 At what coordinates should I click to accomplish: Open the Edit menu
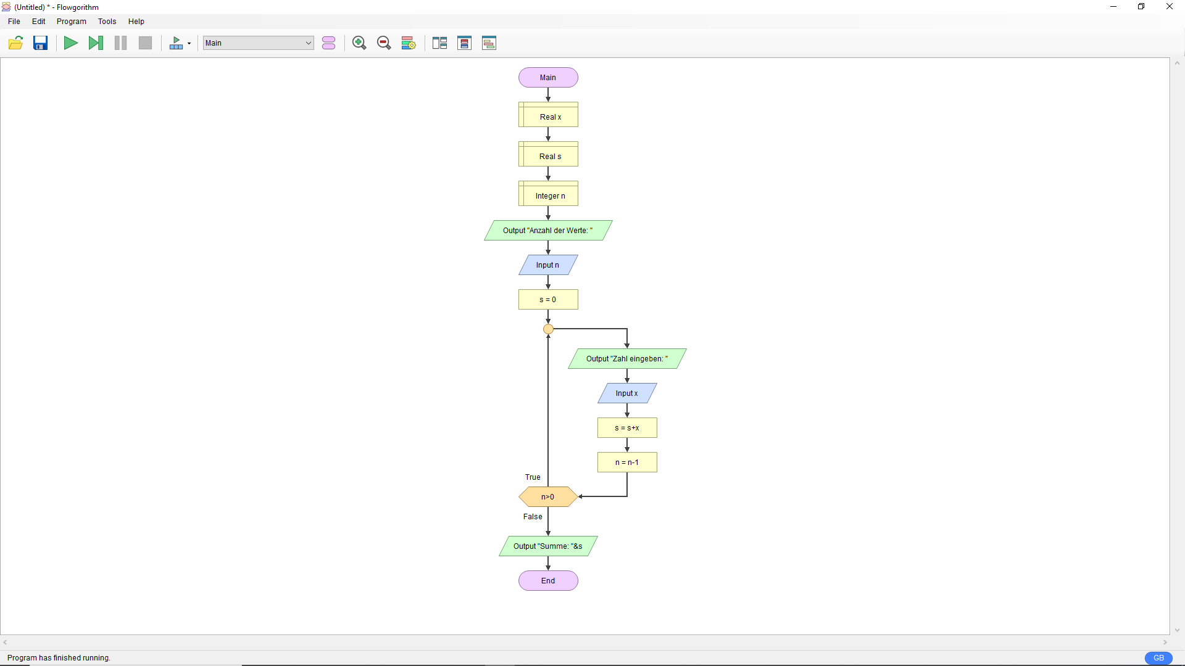(39, 22)
